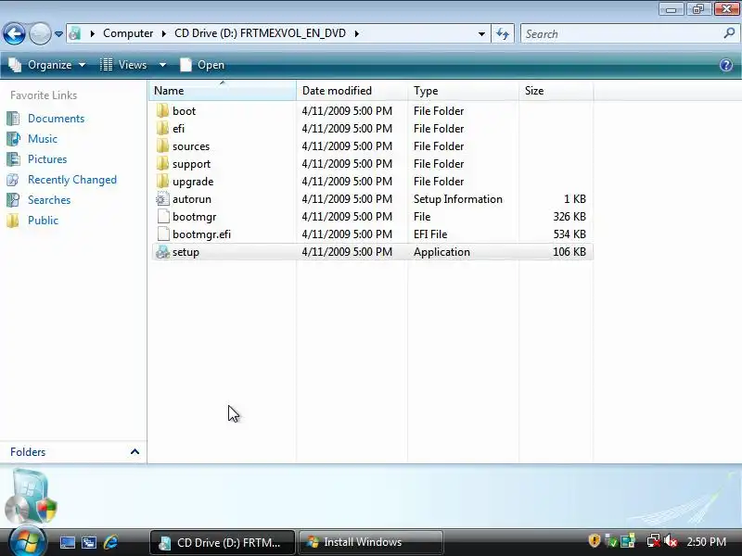Go back with the Back arrow button

[14, 33]
